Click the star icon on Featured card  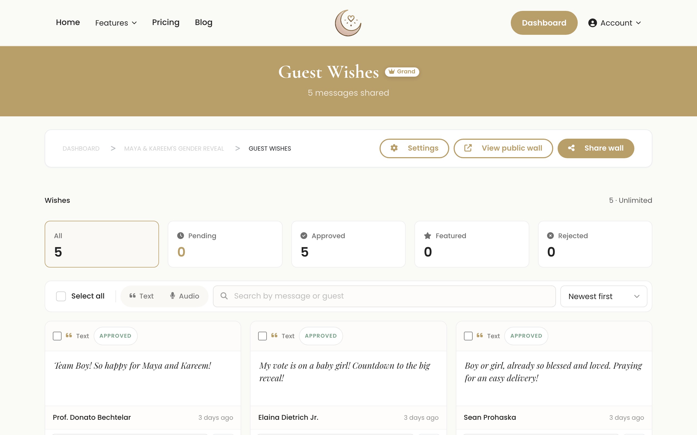(x=427, y=236)
